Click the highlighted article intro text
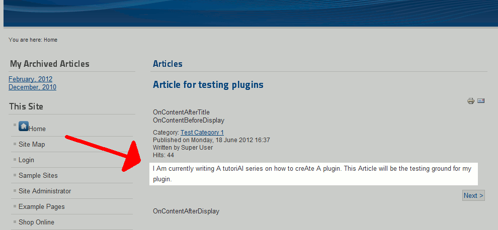 tap(312, 174)
